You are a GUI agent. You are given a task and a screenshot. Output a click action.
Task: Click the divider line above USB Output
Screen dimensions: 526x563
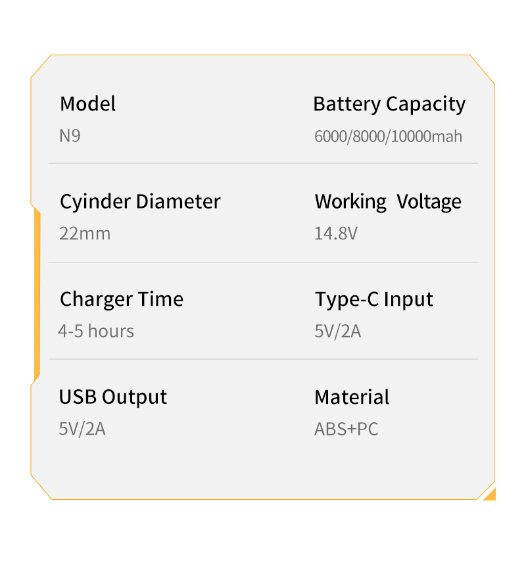coord(263,359)
